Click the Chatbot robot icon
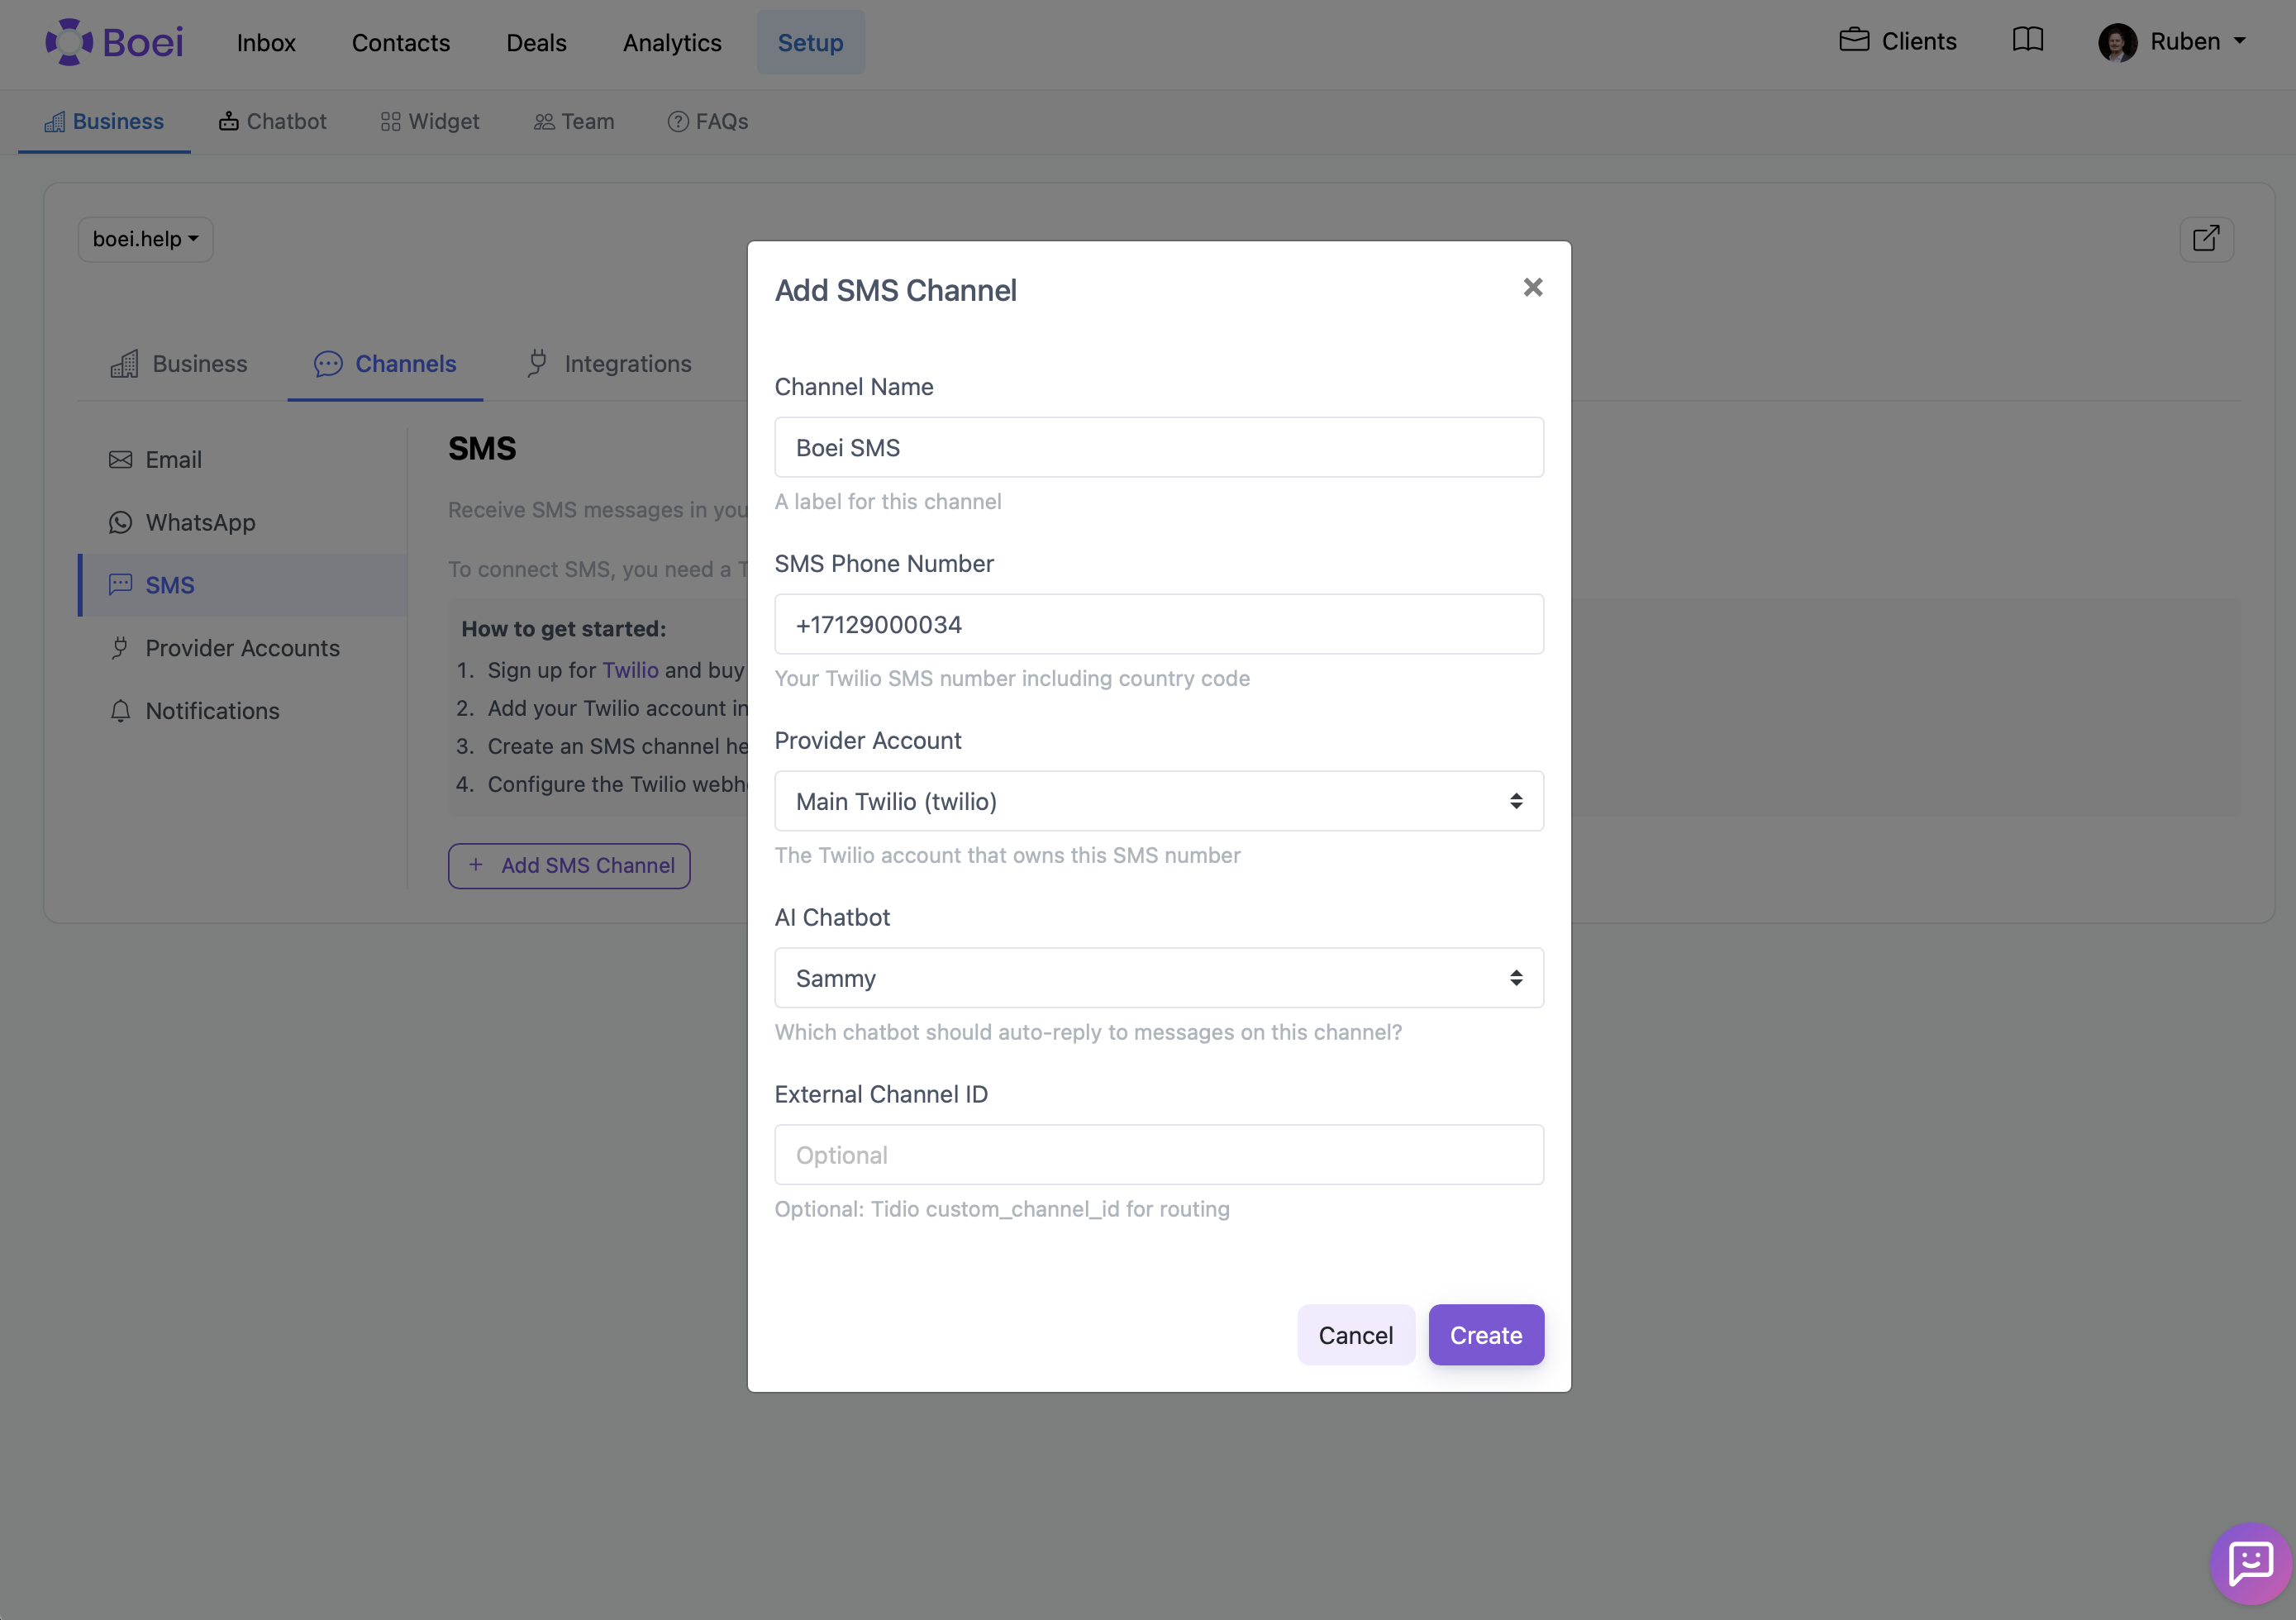This screenshot has height=1620, width=2296. point(229,121)
